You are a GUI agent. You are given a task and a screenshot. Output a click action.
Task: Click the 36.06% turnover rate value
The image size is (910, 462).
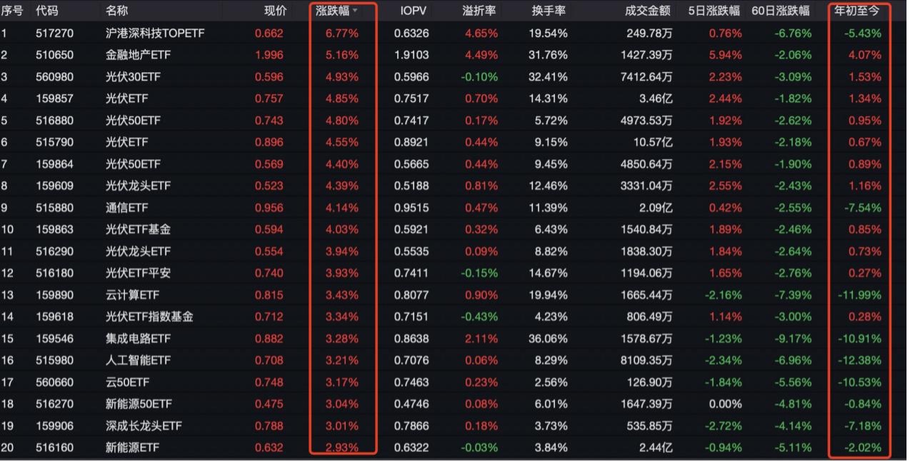point(549,338)
